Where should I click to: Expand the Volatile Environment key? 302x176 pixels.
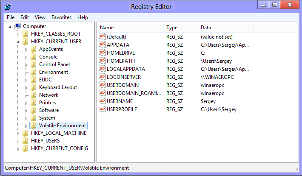click(x=26, y=126)
